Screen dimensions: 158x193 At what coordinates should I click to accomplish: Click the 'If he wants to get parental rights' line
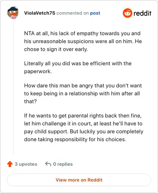83,116
